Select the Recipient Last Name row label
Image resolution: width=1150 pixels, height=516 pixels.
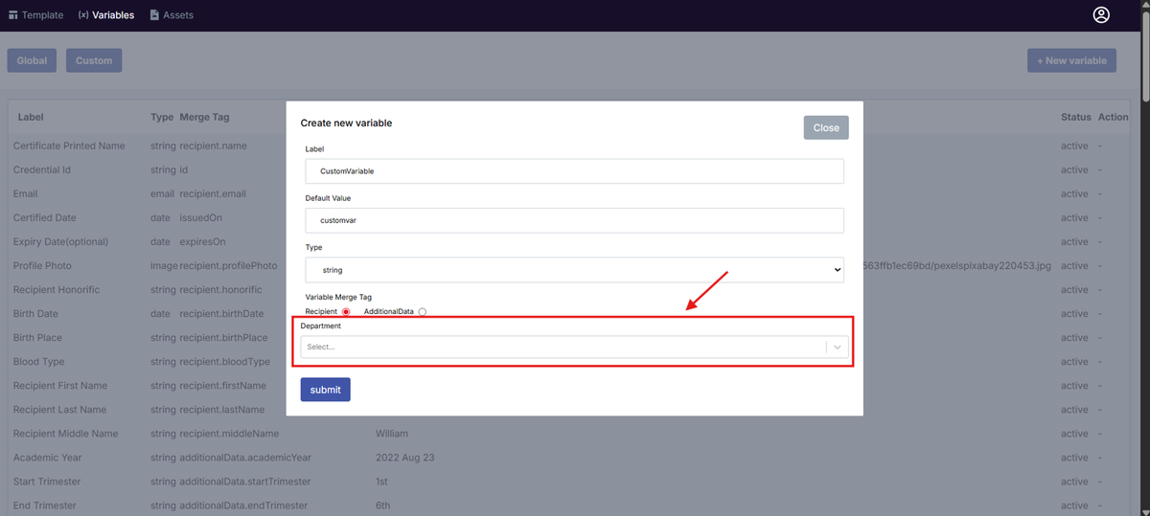60,410
